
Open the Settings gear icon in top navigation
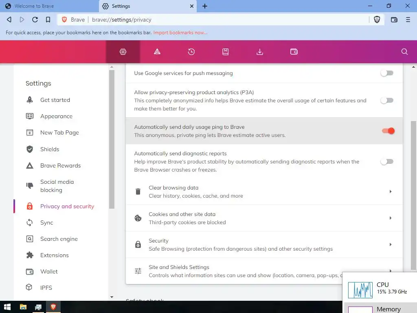123,52
